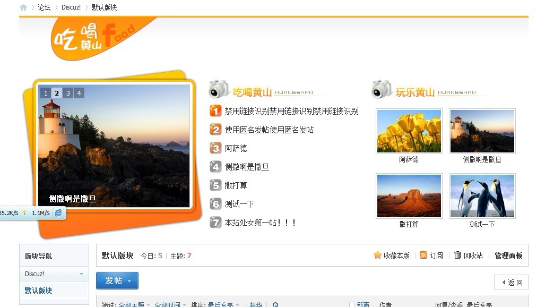Select 默认版块 in sidebar navigation
The width and height of the screenshot is (554, 307).
pyautogui.click(x=39, y=291)
